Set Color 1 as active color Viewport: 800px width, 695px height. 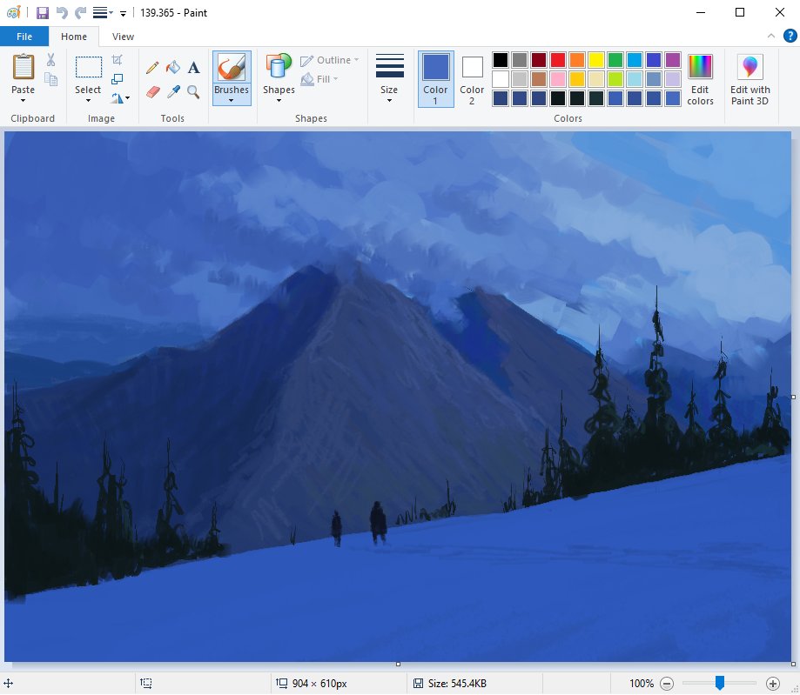tap(435, 79)
